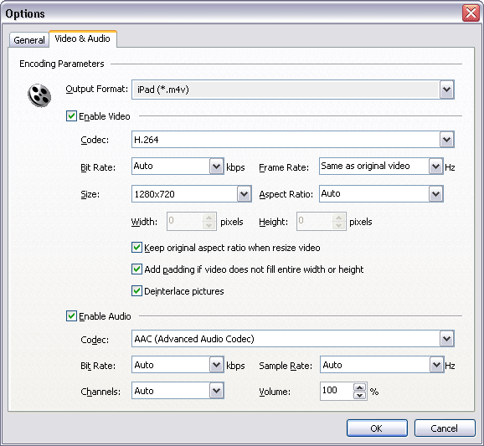Toggle Keep original aspect ratio checkbox

[x=136, y=248]
